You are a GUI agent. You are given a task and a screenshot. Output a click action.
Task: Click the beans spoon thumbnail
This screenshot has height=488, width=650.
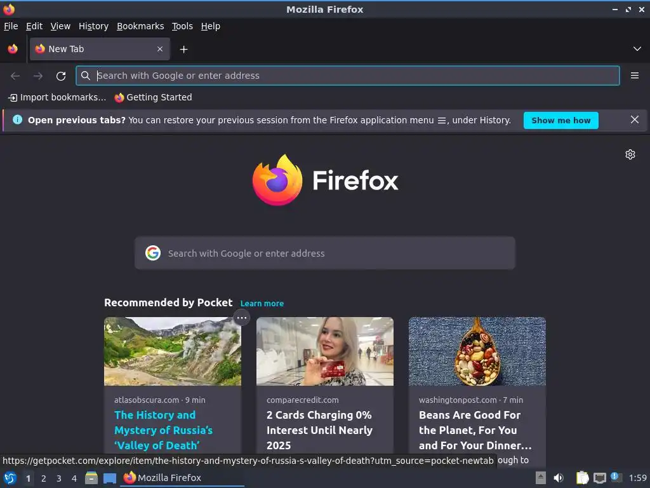[x=477, y=351]
